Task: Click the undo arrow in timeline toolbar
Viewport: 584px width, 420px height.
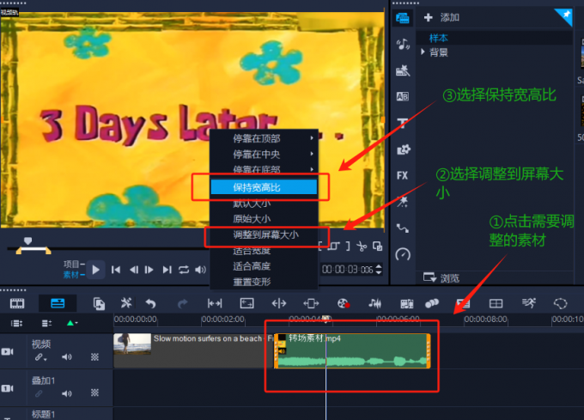Action: pyautogui.click(x=151, y=303)
